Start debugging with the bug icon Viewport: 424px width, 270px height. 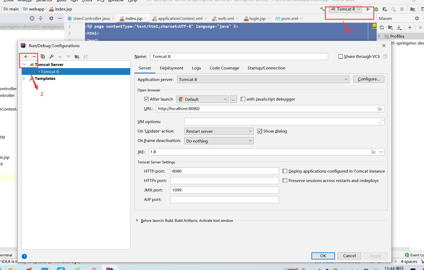(x=377, y=9)
